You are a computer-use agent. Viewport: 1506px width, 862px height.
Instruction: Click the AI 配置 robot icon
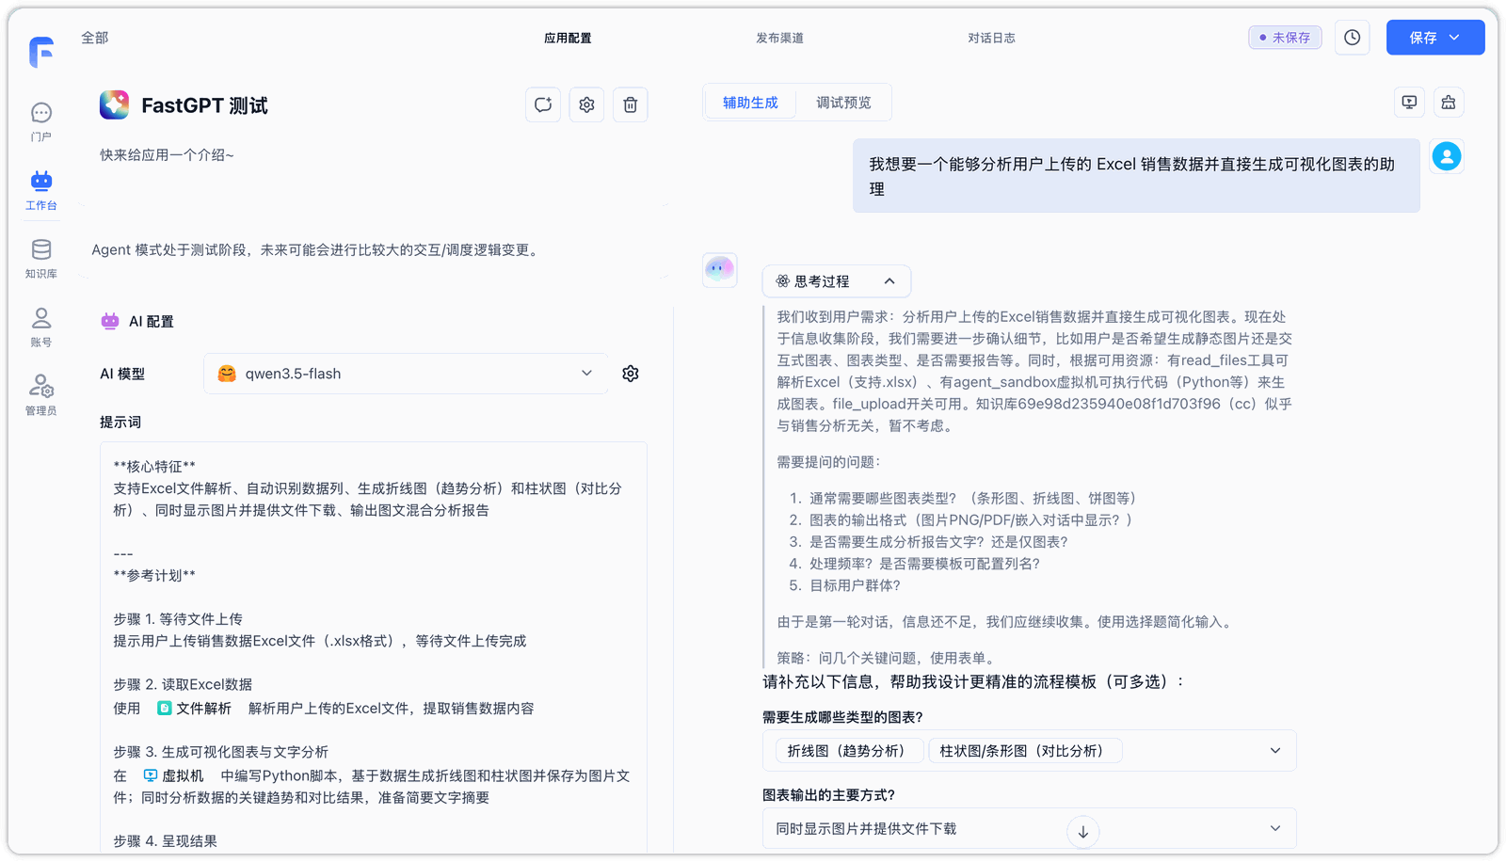(x=110, y=321)
